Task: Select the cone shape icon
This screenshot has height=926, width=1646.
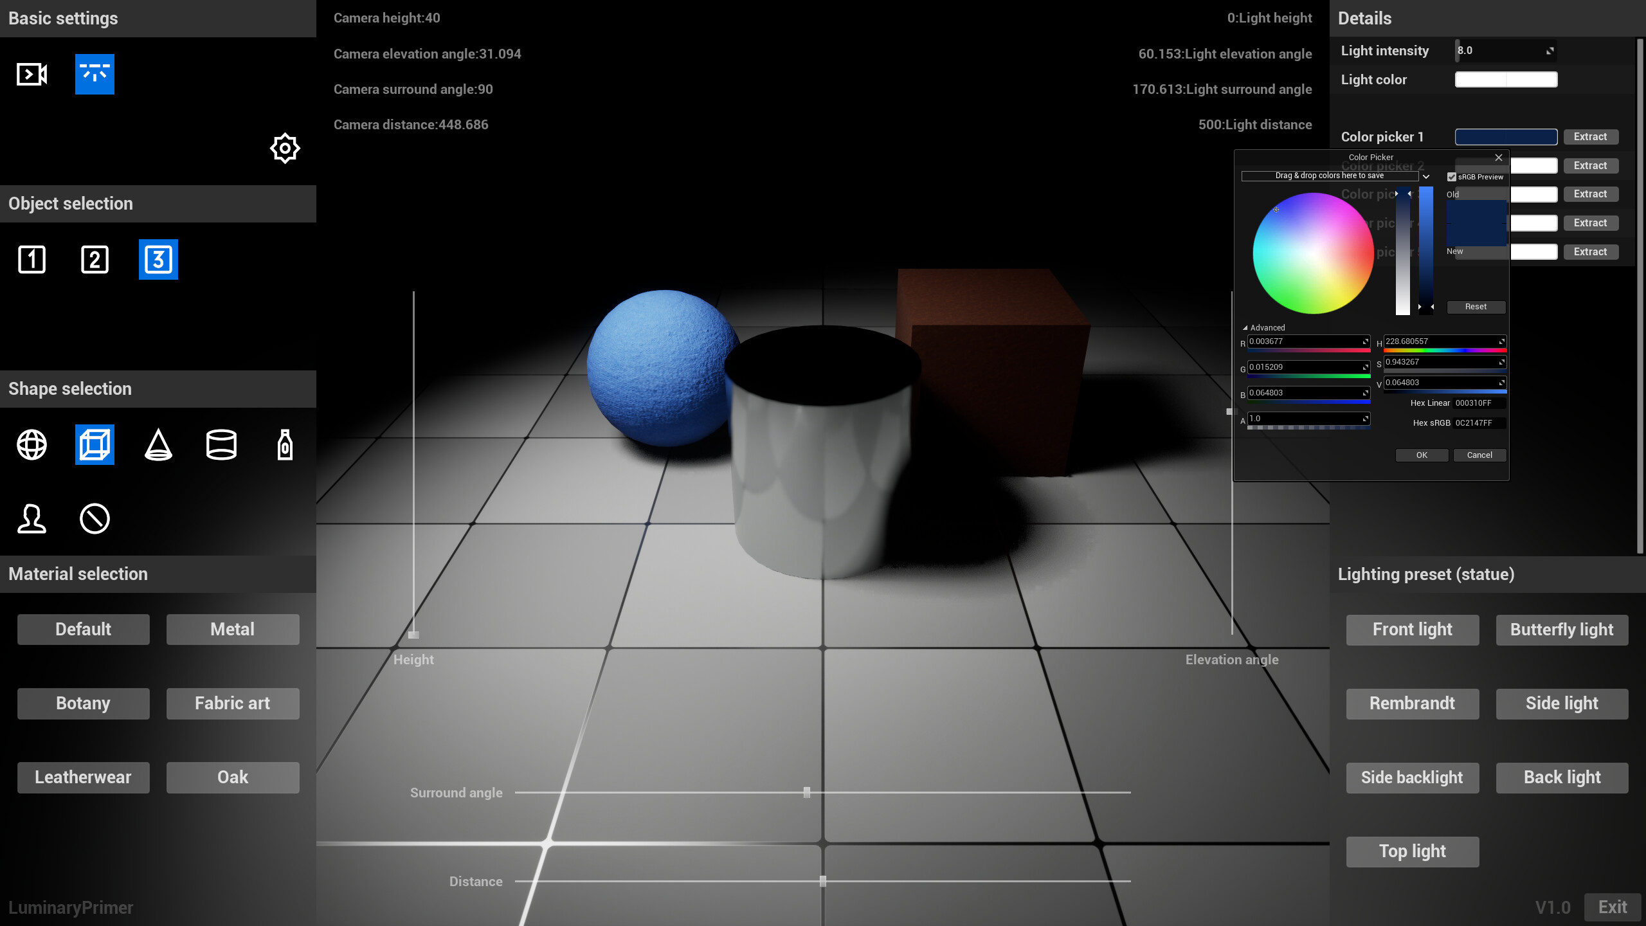Action: (x=158, y=444)
